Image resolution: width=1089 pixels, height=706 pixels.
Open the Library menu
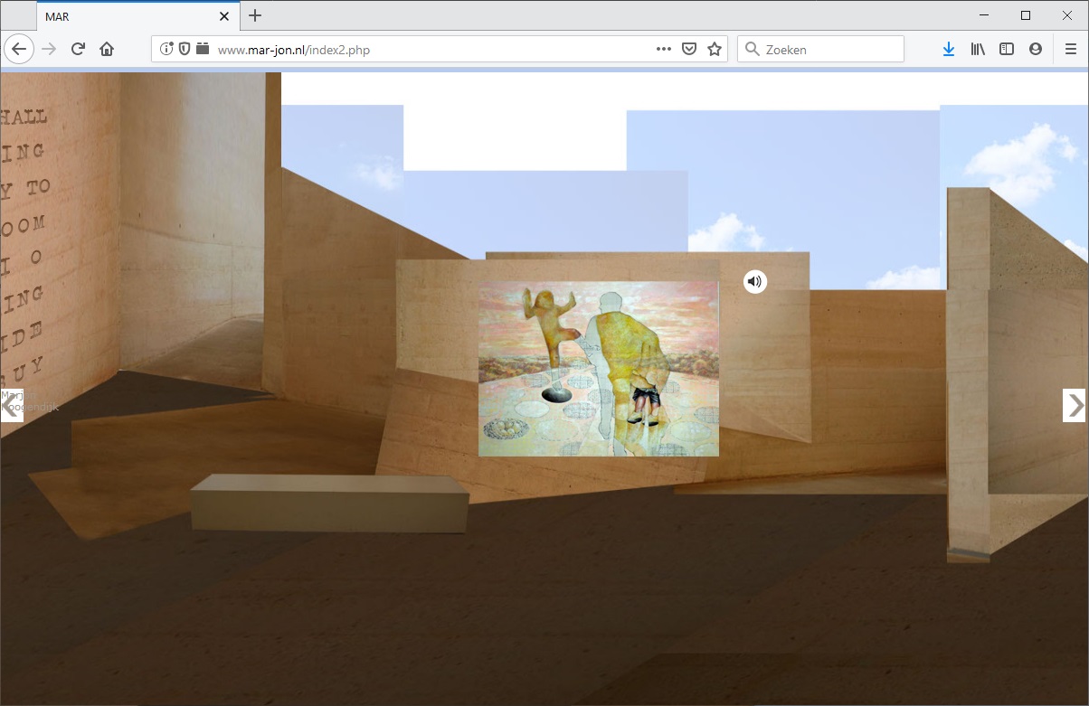(978, 50)
